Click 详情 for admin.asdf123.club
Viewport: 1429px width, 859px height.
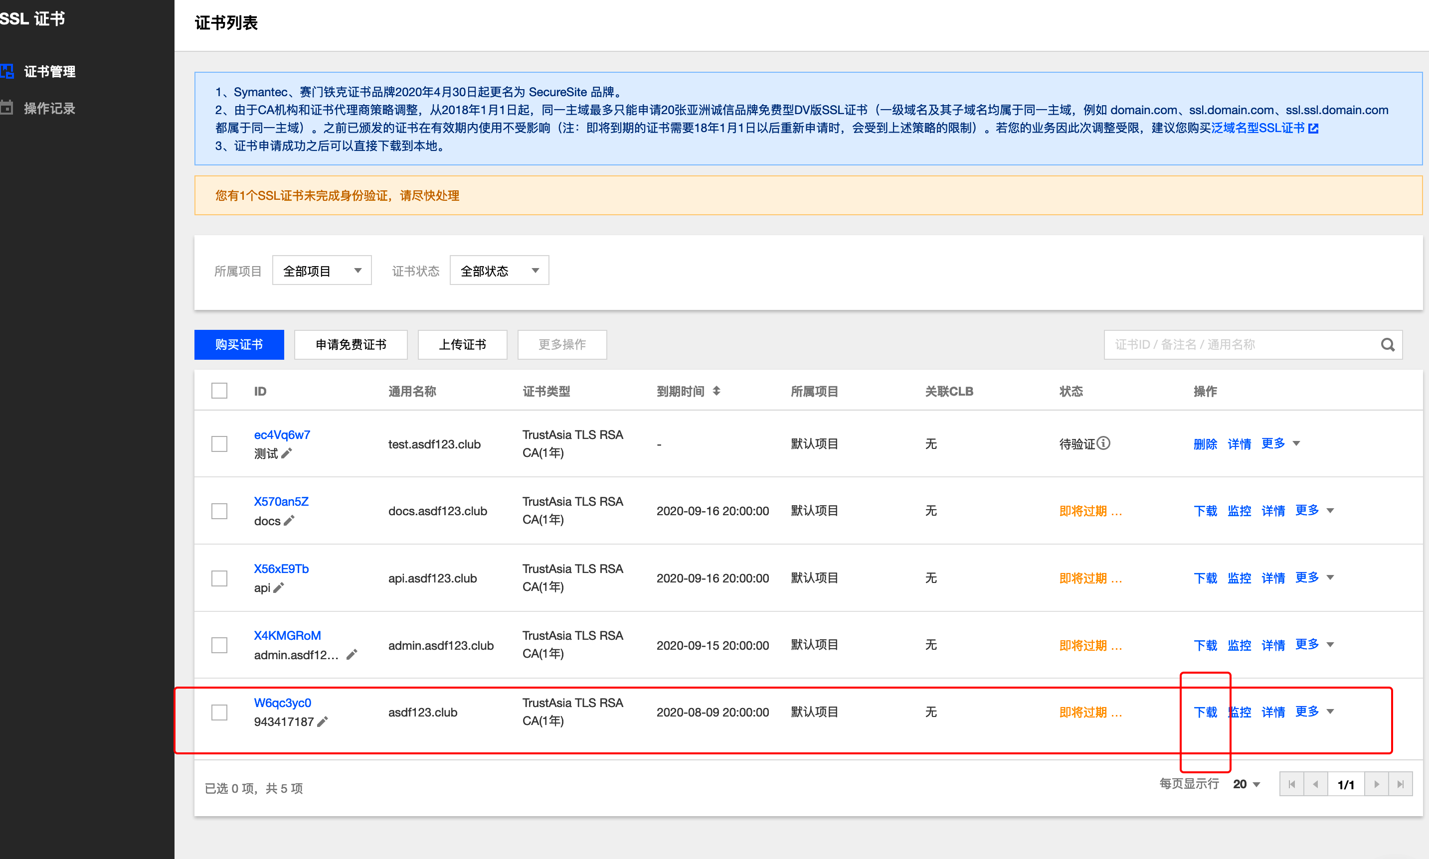coord(1273,645)
